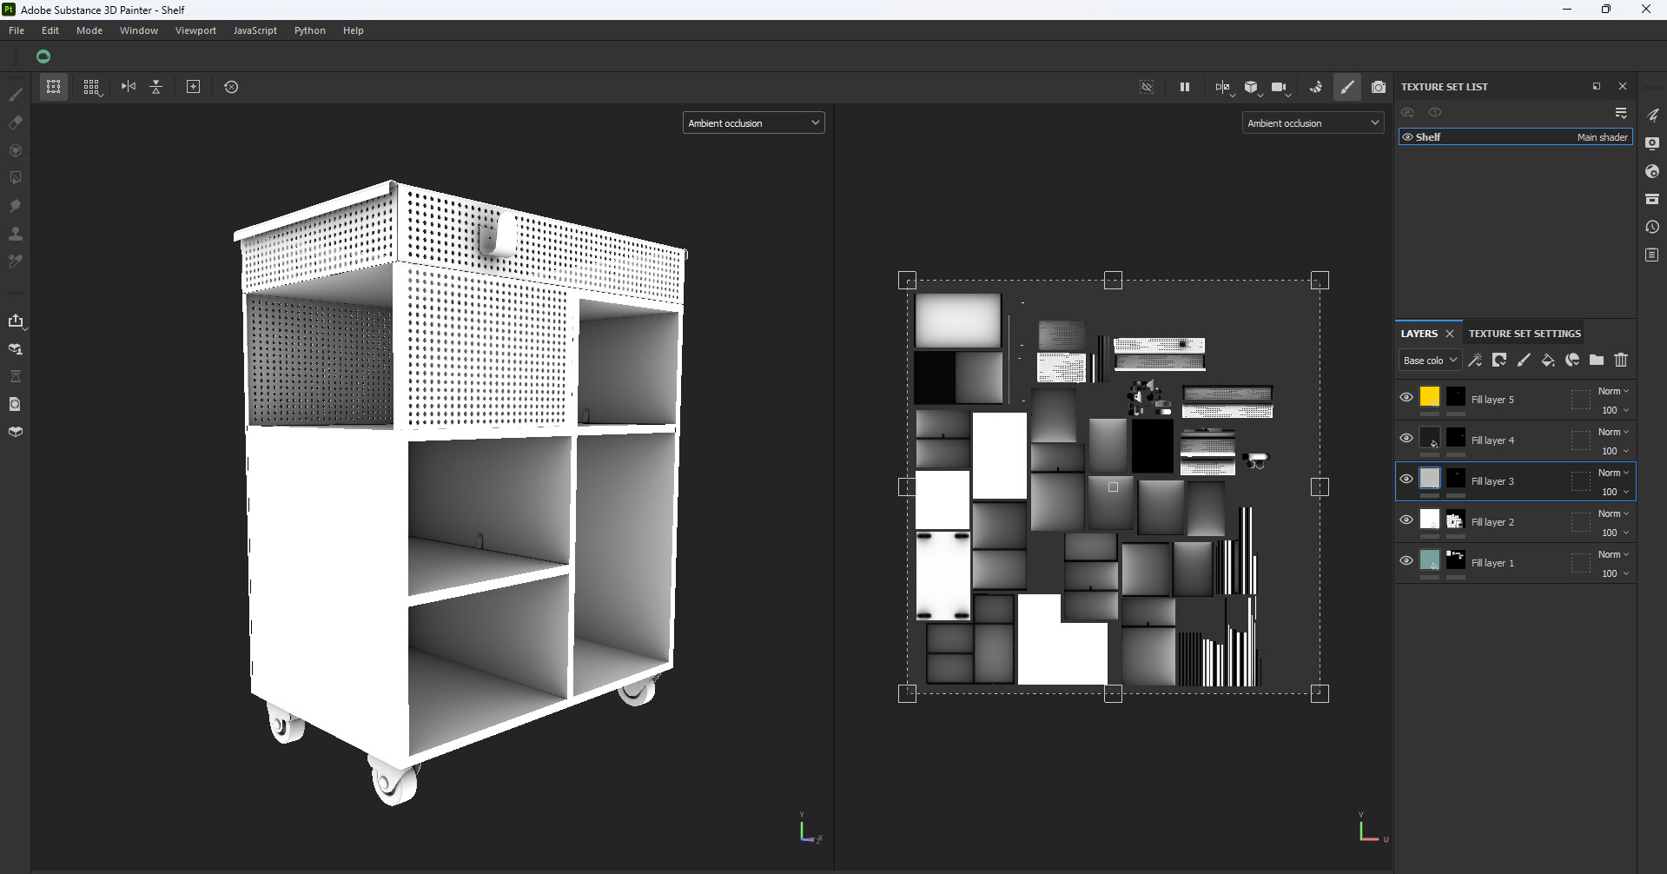Select the Eraser tool
Screen dimensions: 1667x874
point(16,122)
